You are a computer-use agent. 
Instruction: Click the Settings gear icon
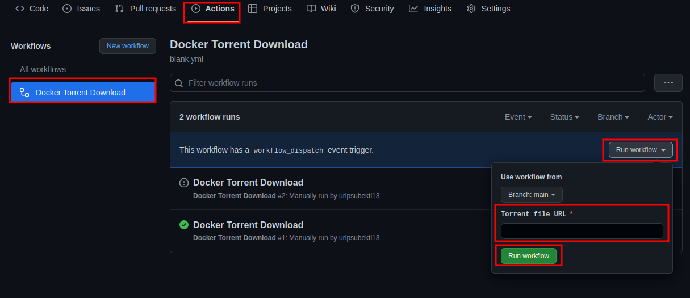click(471, 9)
